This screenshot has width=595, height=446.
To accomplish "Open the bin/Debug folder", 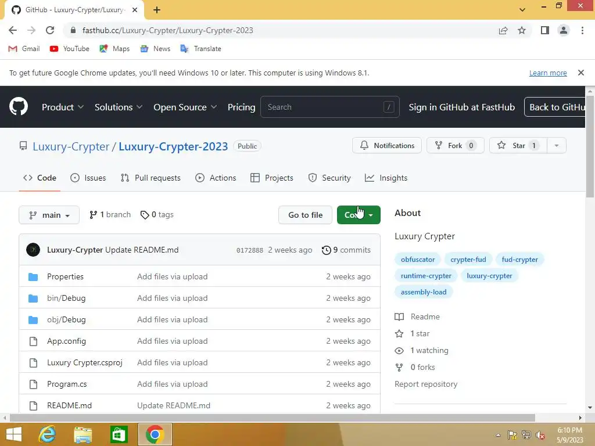I will pyautogui.click(x=66, y=298).
